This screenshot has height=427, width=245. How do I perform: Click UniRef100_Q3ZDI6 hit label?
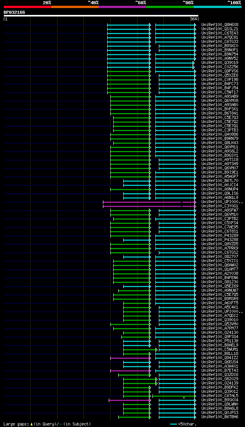tap(220, 375)
